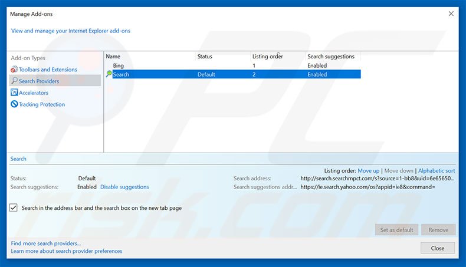Viewport: 466px width, 267px height.
Task: Open Accelerators add-on type
Action: tap(34, 93)
